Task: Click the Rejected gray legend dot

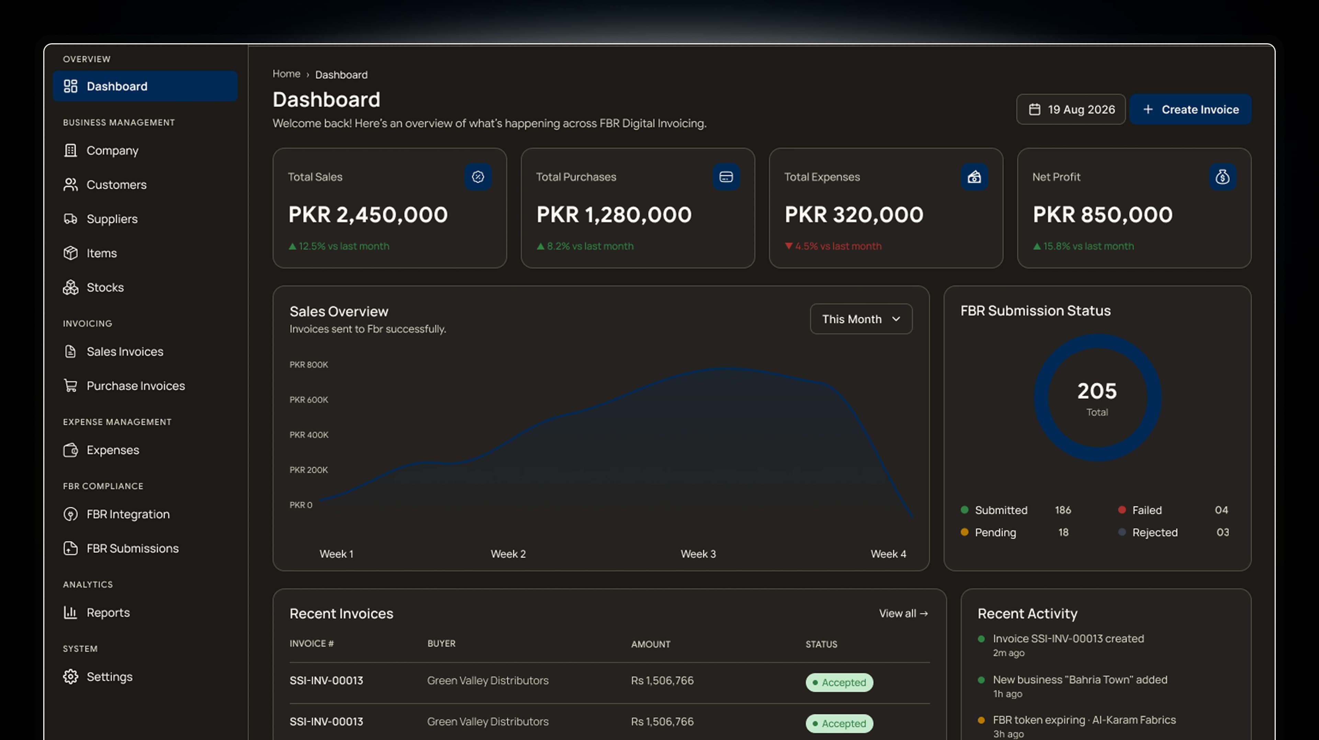Action: pos(1121,532)
